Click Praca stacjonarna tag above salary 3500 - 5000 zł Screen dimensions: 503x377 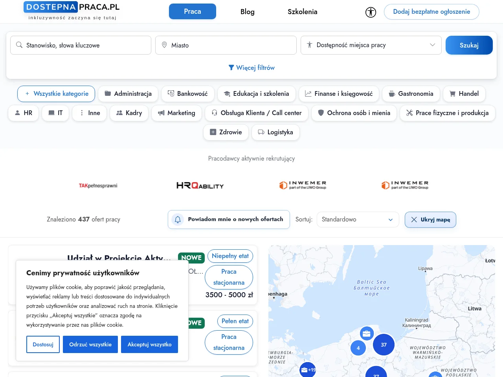(x=229, y=277)
